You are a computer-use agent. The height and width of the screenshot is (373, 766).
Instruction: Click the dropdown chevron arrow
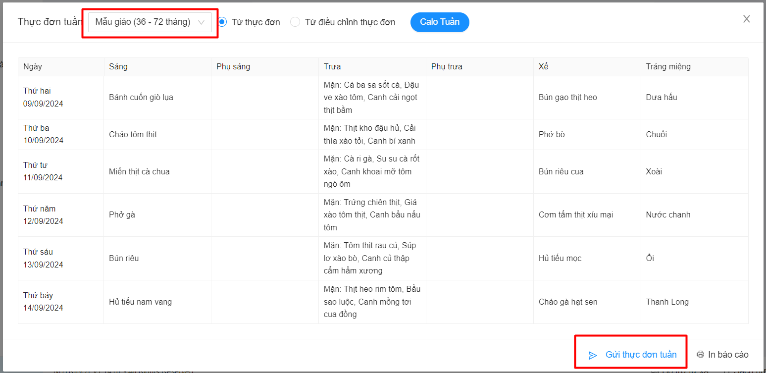(x=201, y=22)
